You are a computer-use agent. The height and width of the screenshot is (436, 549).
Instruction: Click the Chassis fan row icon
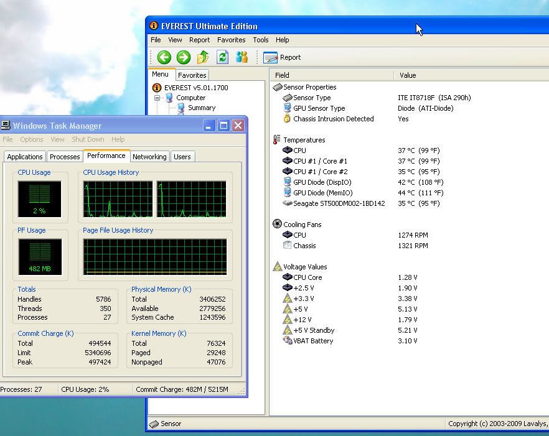(x=287, y=245)
